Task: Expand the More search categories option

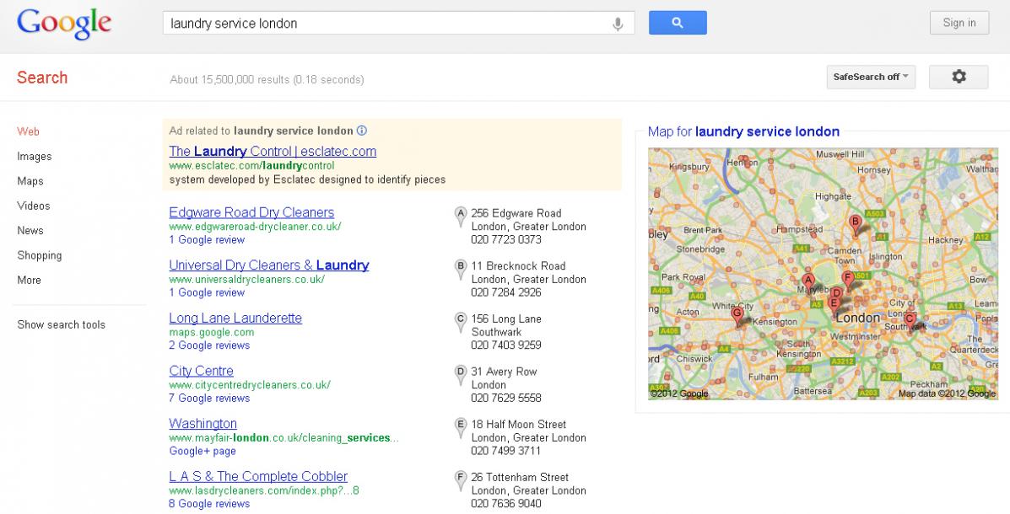Action: click(29, 280)
